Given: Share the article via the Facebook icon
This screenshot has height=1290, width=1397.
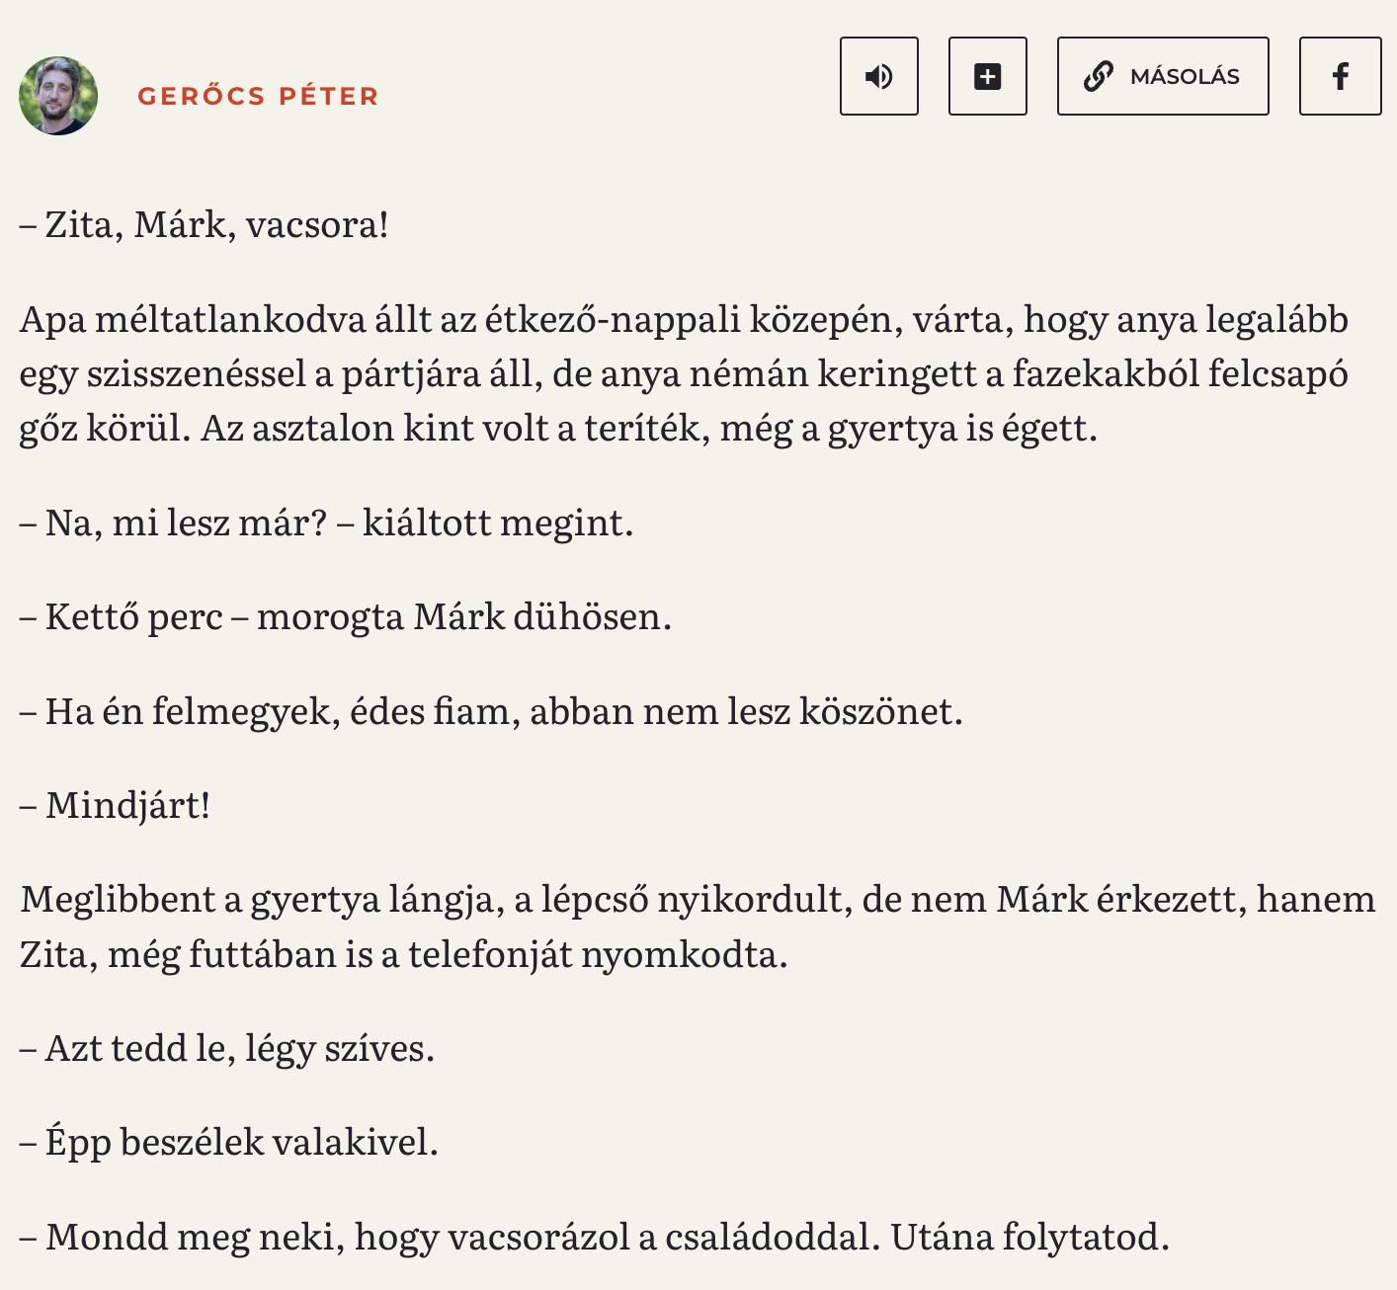Looking at the screenshot, I should click(1340, 76).
